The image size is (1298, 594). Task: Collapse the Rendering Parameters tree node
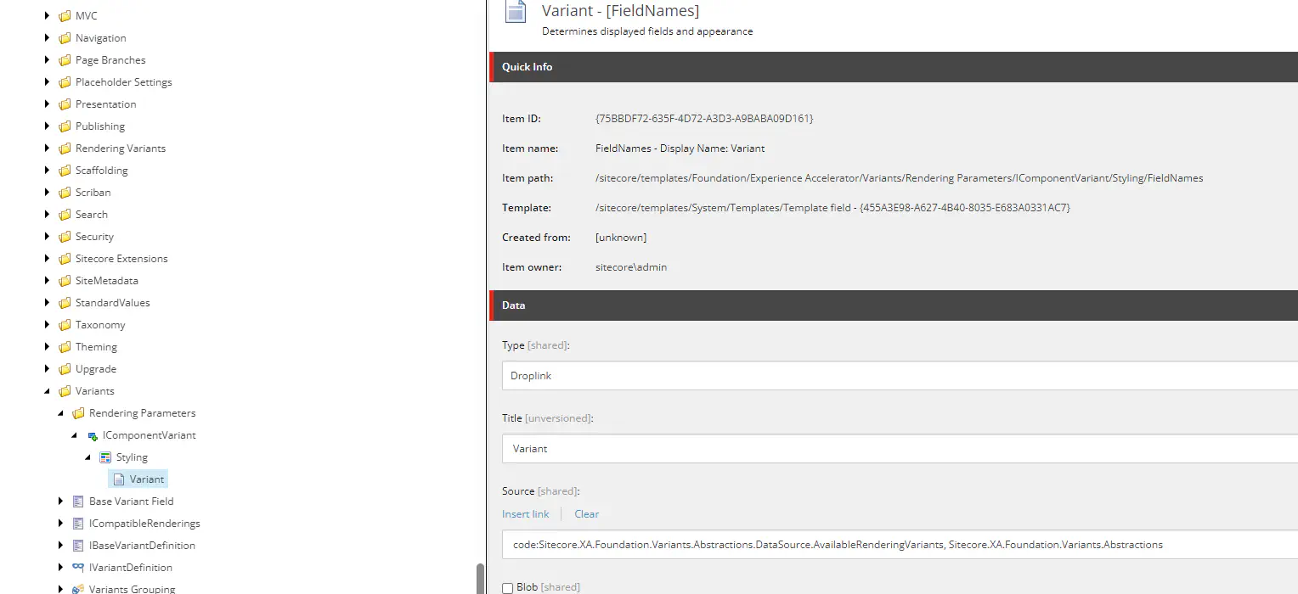(x=61, y=413)
